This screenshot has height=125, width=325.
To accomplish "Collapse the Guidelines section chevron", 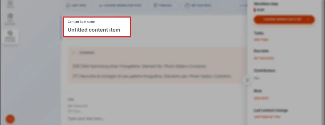I will pyautogui.click(x=74, y=53).
